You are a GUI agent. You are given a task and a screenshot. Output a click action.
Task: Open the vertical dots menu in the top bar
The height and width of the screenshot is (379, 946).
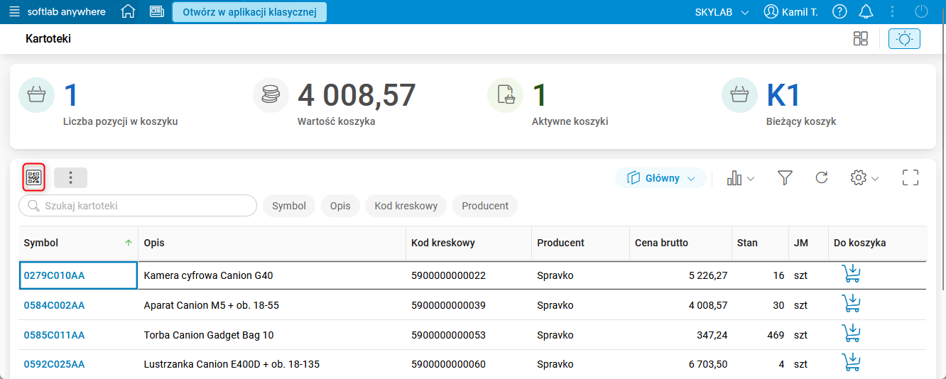893,12
